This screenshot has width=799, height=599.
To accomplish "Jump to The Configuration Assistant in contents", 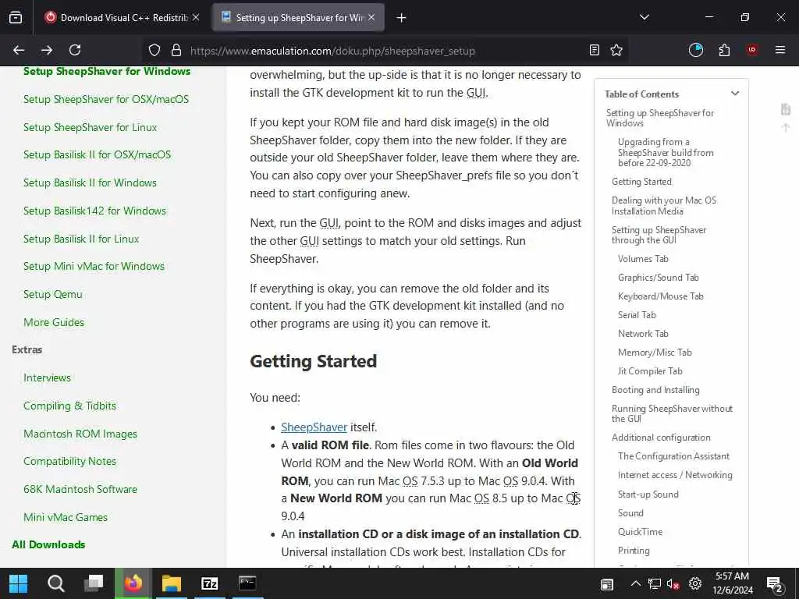I will pos(673,457).
